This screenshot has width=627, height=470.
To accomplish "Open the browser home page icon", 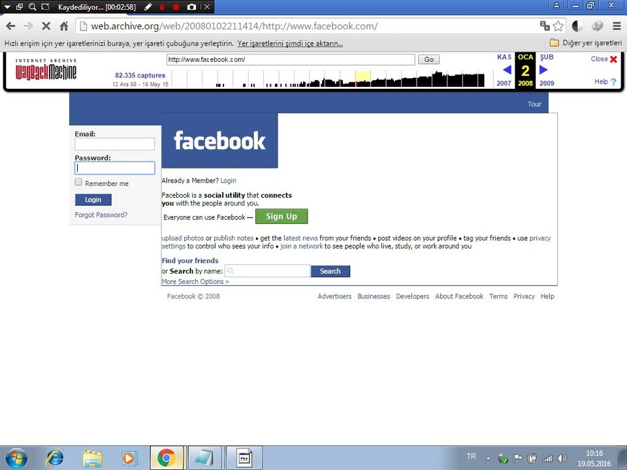I will click(64, 26).
